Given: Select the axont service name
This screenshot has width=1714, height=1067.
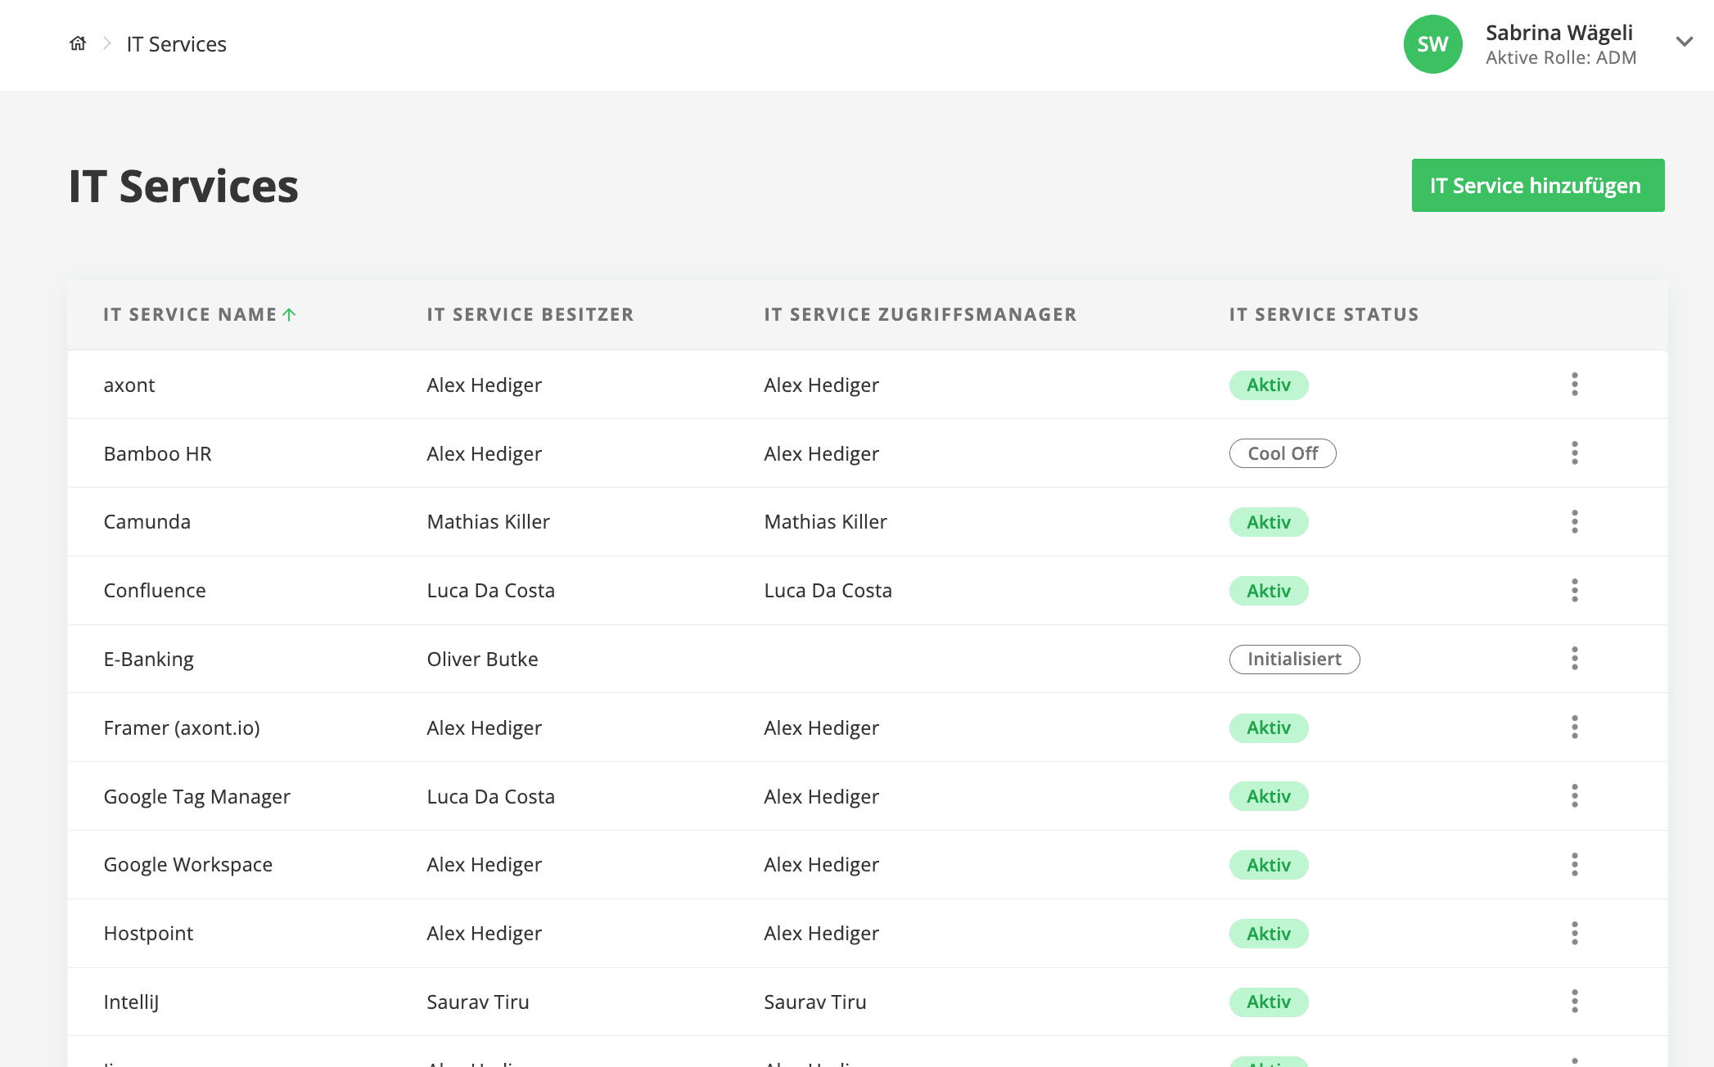Looking at the screenshot, I should (x=129, y=385).
